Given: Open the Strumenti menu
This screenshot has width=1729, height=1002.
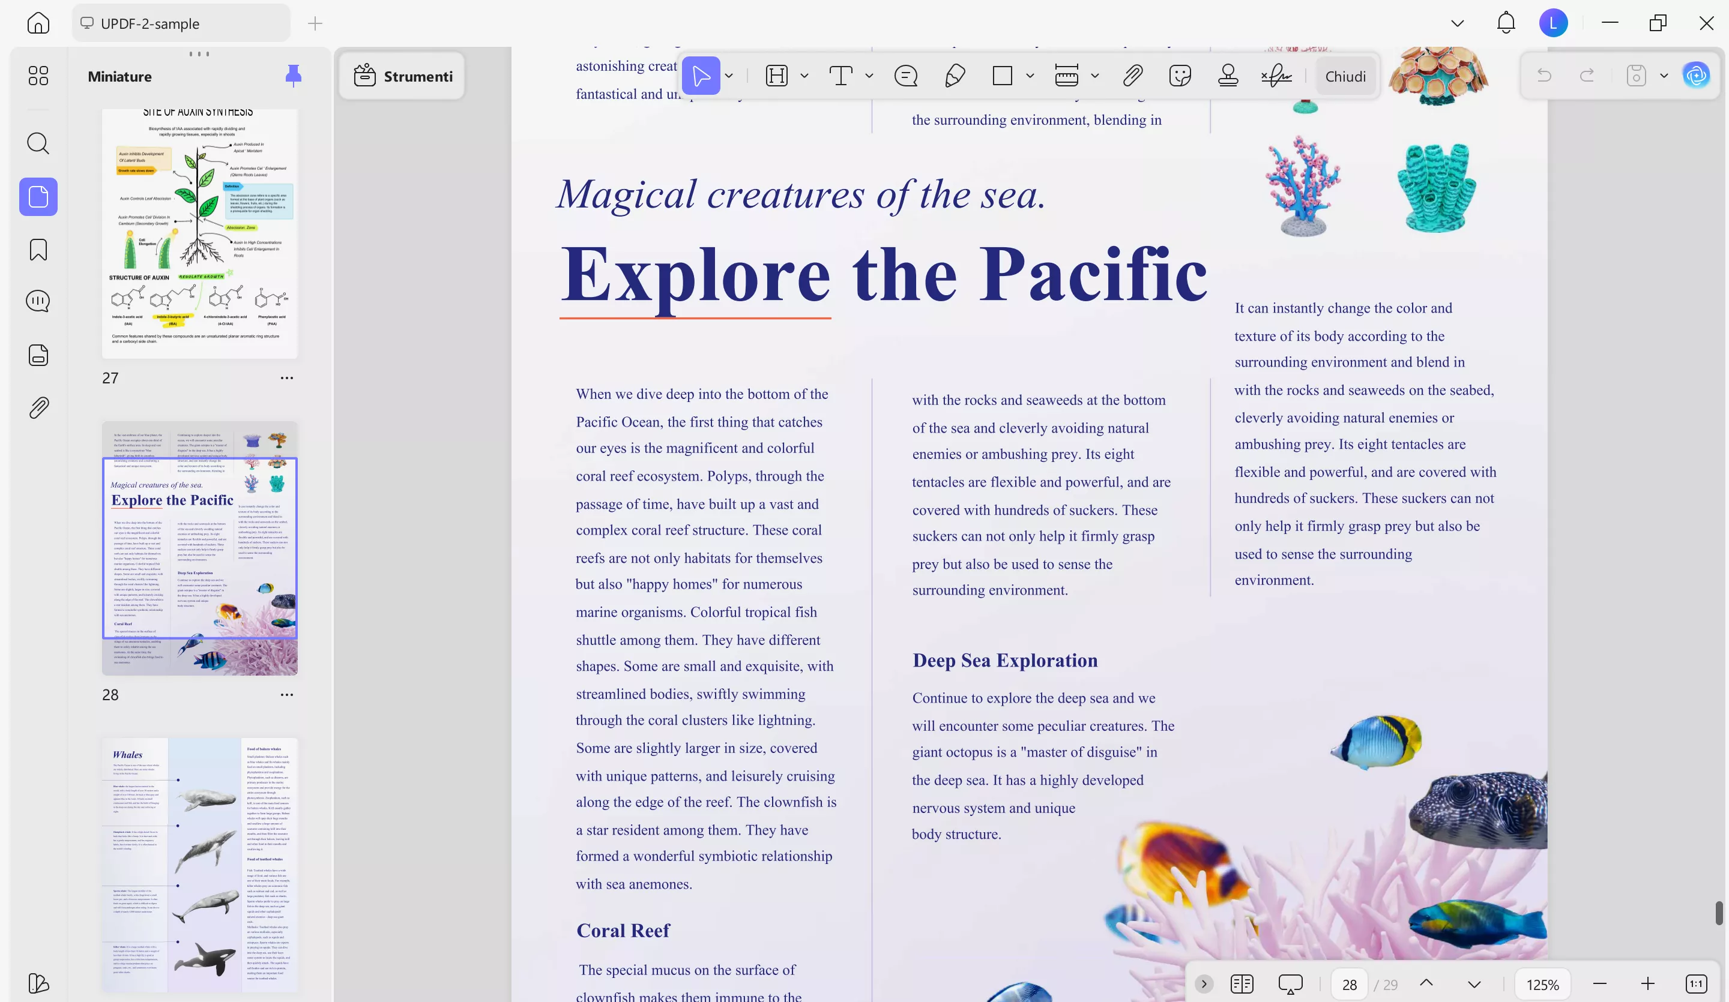Looking at the screenshot, I should pyautogui.click(x=402, y=76).
